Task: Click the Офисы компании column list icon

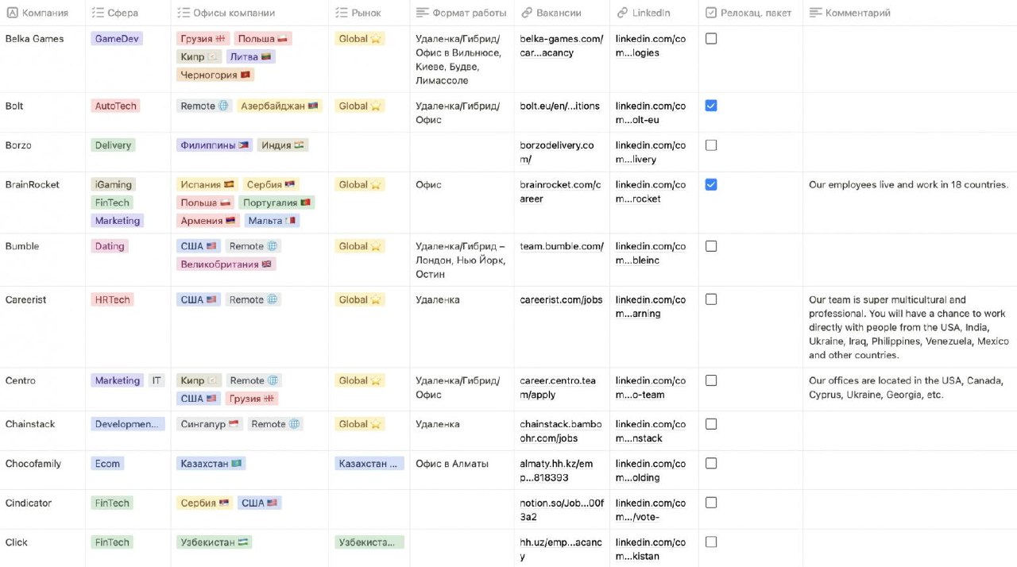Action: tap(184, 13)
